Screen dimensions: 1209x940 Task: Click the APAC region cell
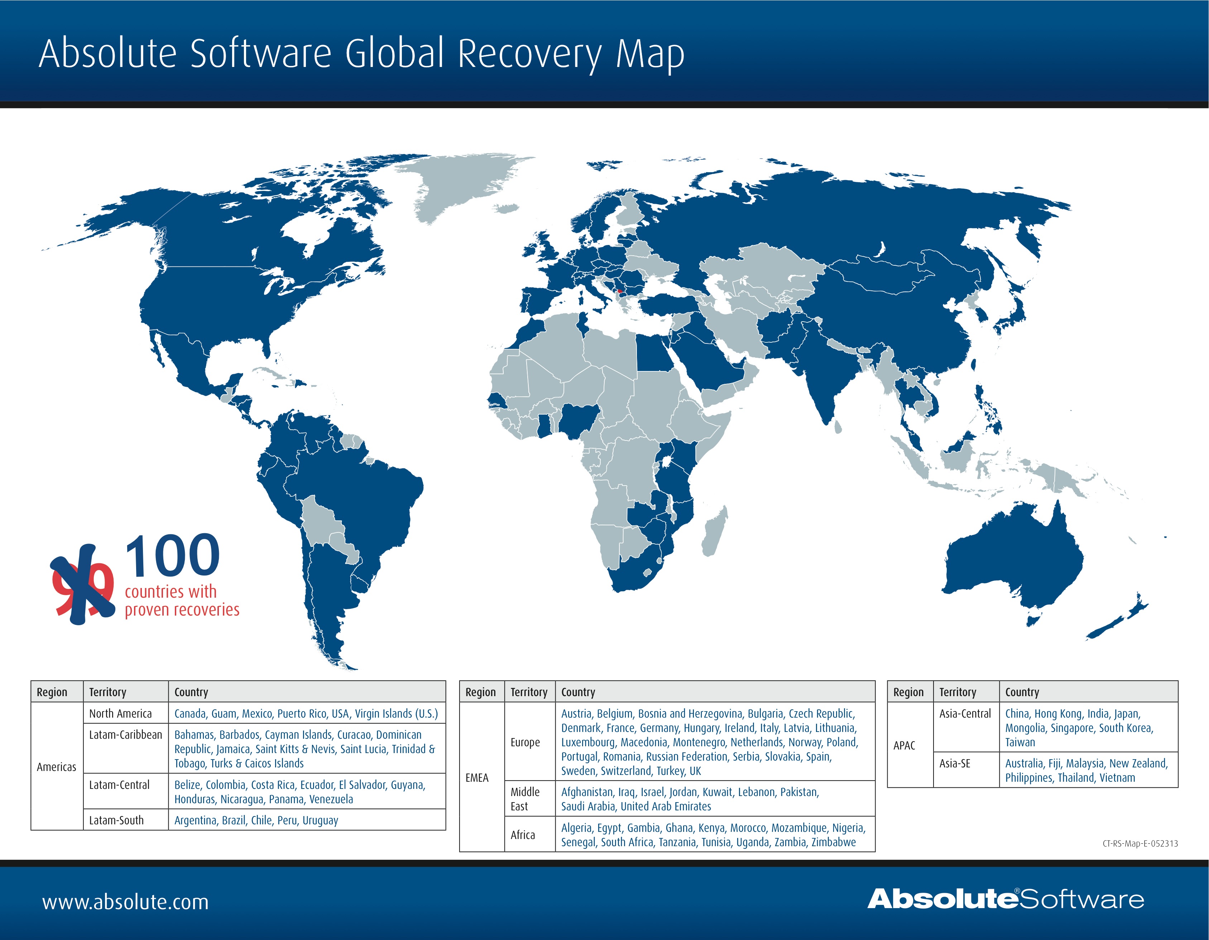click(904, 745)
